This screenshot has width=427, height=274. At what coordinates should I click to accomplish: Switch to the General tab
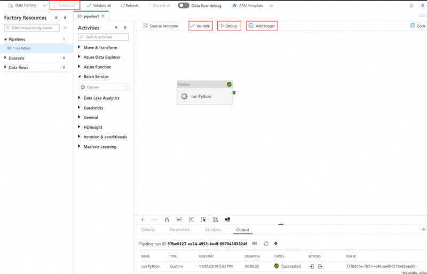pos(148,230)
